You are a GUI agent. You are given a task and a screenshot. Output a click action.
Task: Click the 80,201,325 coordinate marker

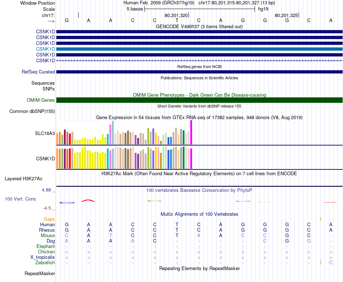(x=286, y=15)
